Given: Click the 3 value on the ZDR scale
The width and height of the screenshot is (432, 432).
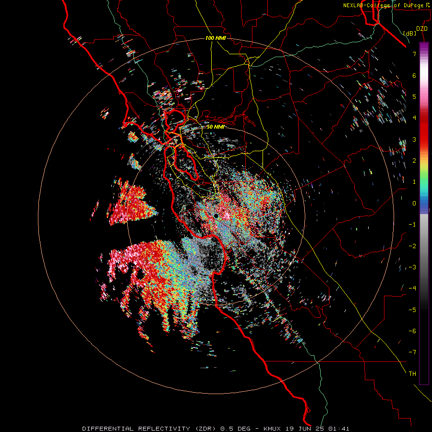Looking at the screenshot, I should [x=414, y=139].
